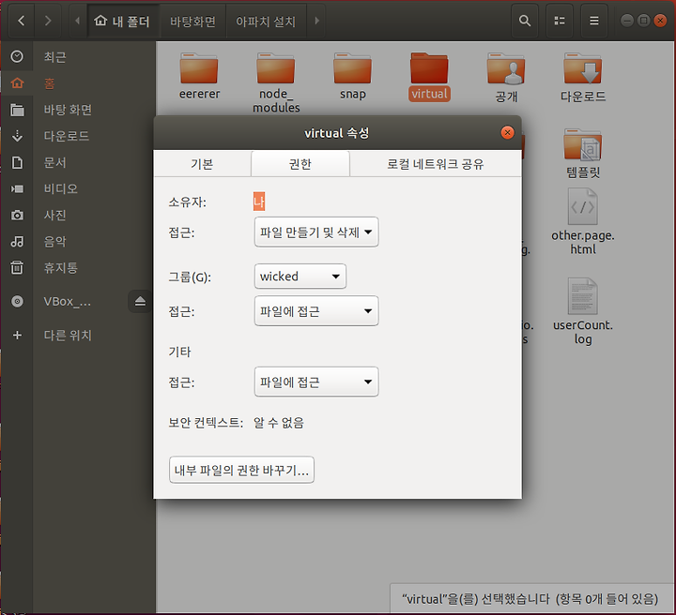Minimize the file manager window
The height and width of the screenshot is (615, 676).
click(627, 21)
